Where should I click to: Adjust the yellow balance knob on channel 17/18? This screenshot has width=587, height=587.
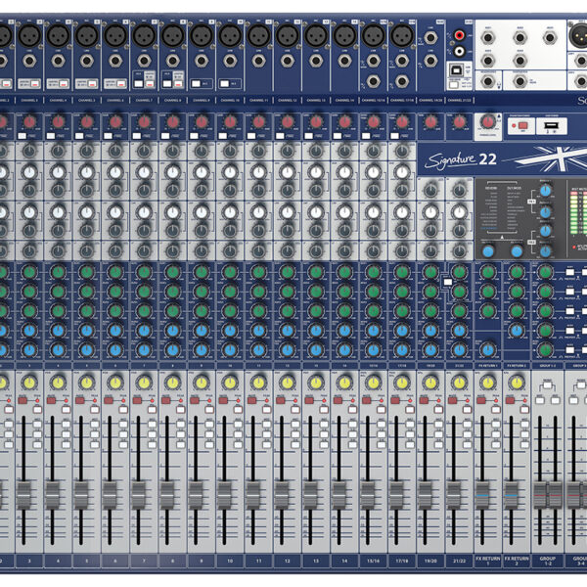[x=402, y=383]
